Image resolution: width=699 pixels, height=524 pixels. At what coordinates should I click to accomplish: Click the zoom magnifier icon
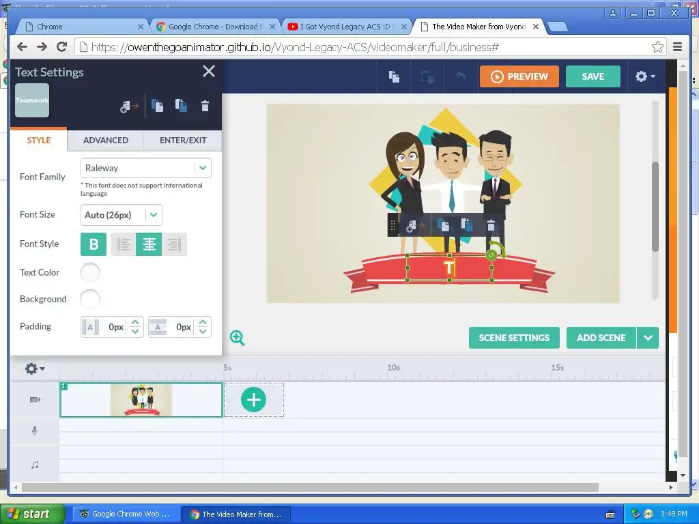click(237, 338)
